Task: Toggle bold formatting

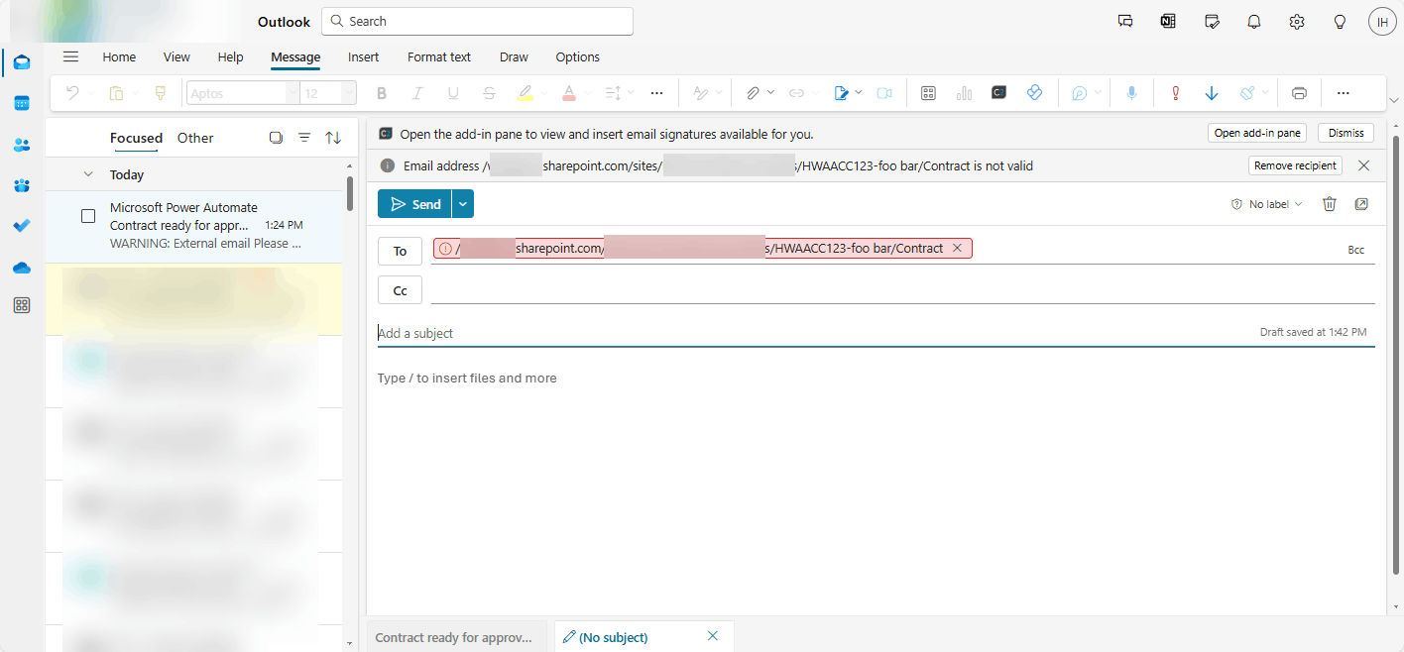Action: (382, 93)
